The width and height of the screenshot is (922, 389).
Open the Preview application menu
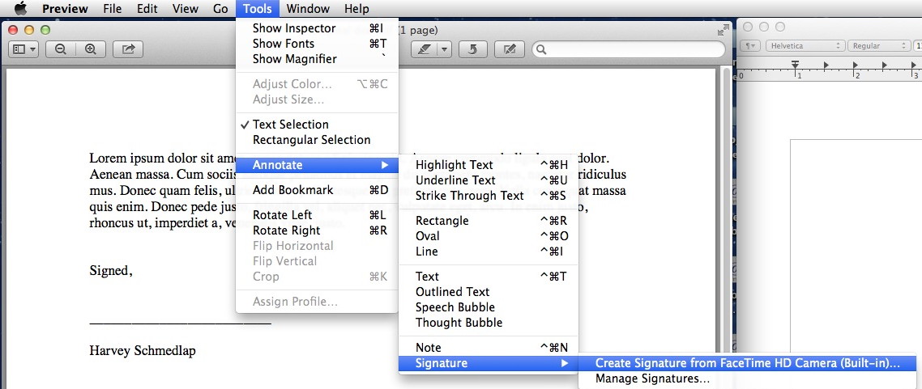(x=65, y=9)
